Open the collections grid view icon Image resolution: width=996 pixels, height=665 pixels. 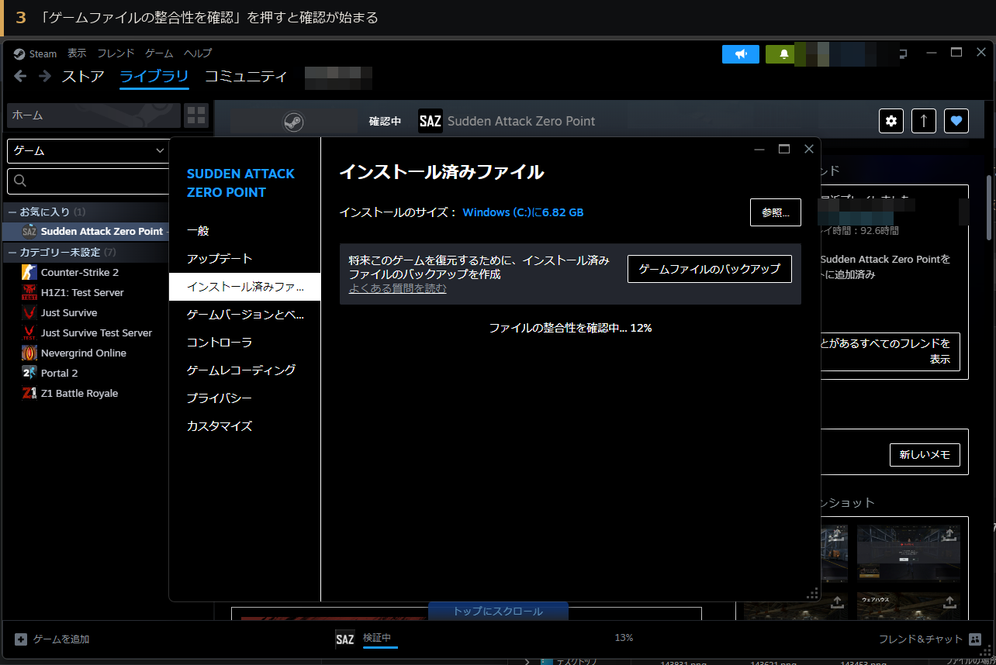pyautogui.click(x=196, y=115)
